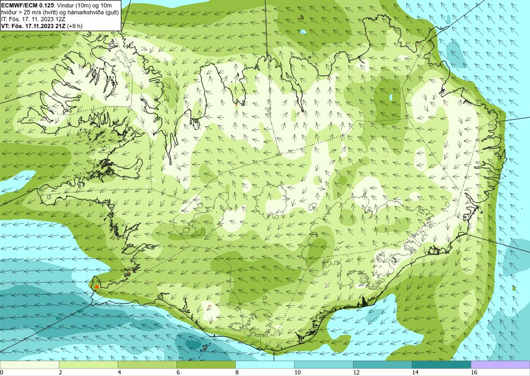Click the legend scale label '12'
The width and height of the screenshot is (530, 376).
click(x=356, y=372)
